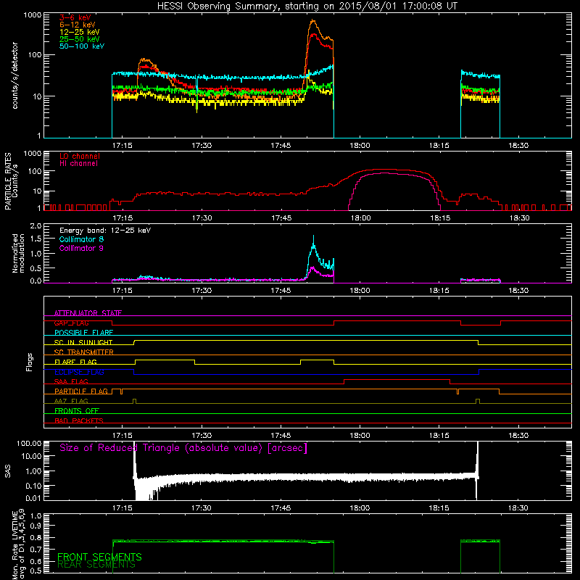The height and width of the screenshot is (580, 580).
Task: Click the ECLIPSE_FLAG label
Action: (79, 372)
